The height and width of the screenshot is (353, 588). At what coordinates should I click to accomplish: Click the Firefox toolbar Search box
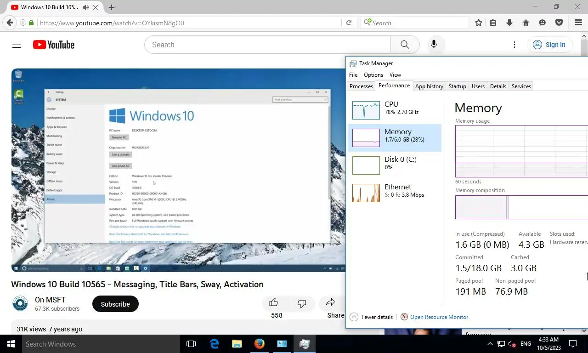tap(415, 23)
